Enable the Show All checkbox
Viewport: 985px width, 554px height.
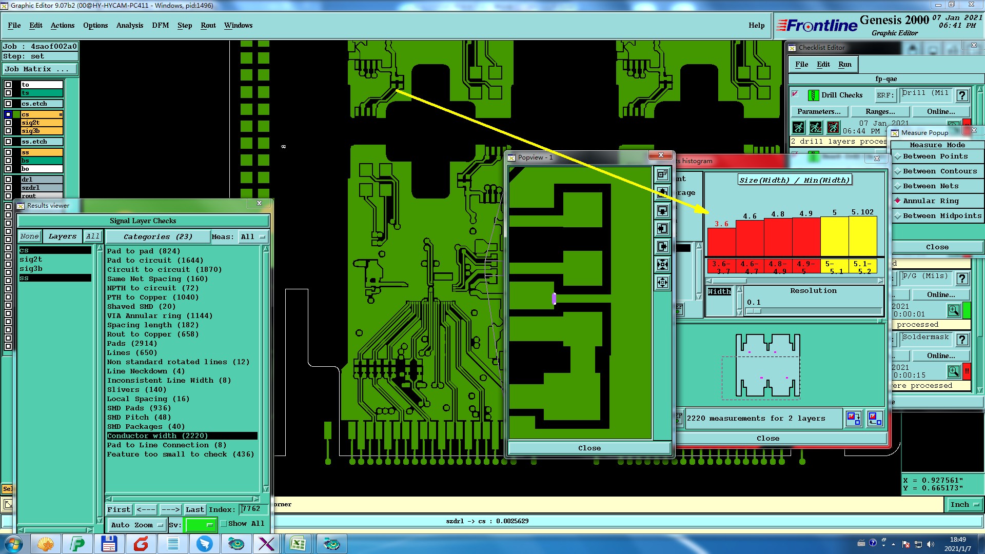(224, 524)
